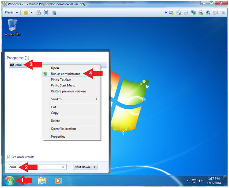
Task: Click the printer device icon
Action: [x=201, y=13]
